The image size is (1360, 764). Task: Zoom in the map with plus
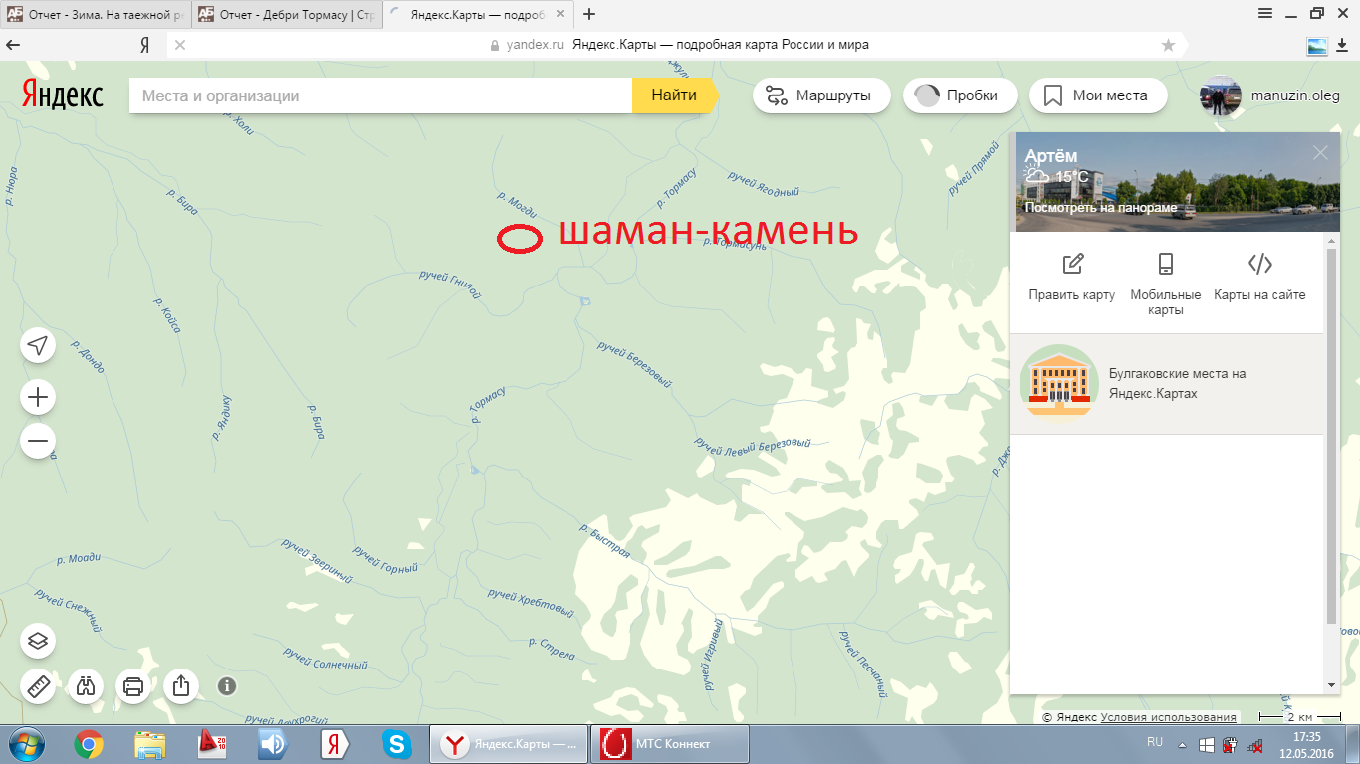click(38, 398)
